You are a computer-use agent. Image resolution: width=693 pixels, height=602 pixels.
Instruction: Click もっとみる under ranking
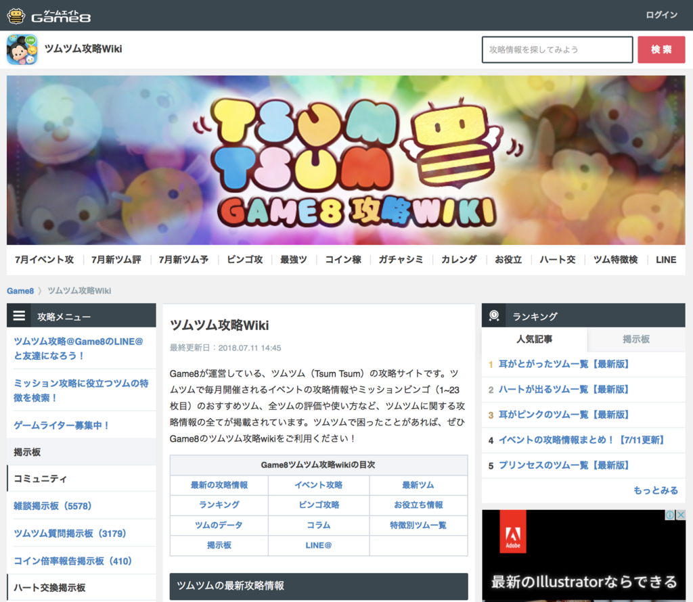click(x=655, y=490)
